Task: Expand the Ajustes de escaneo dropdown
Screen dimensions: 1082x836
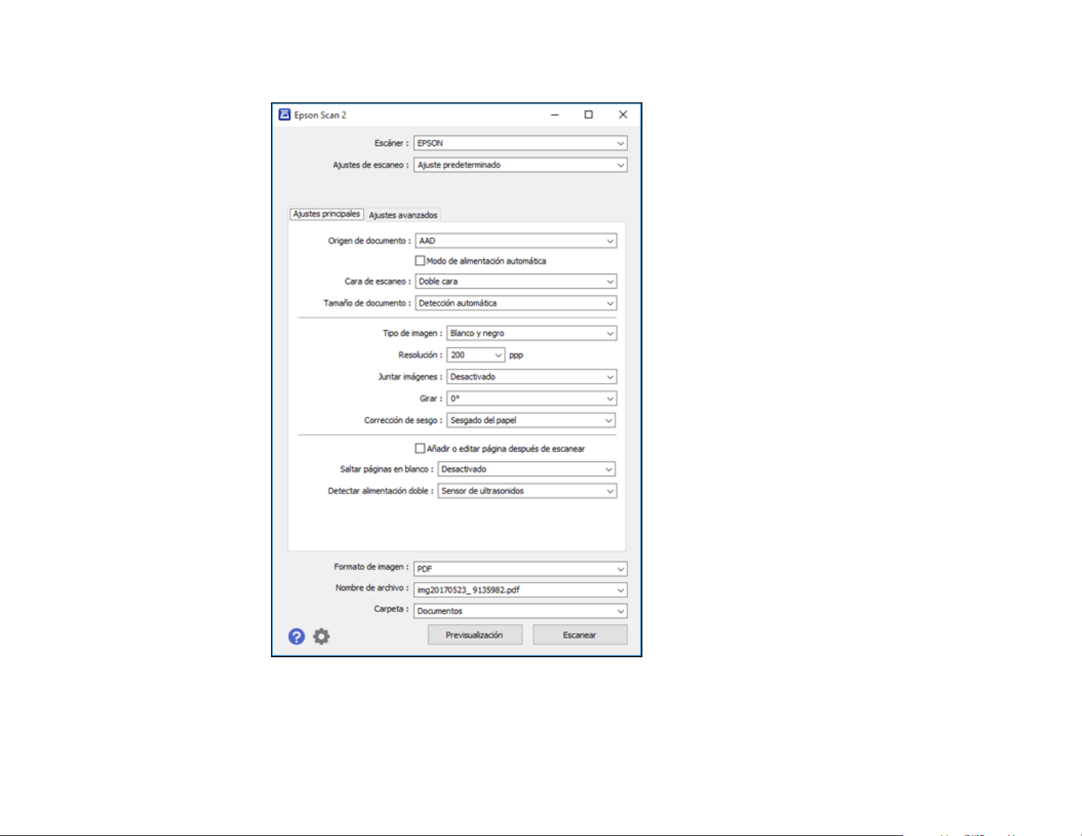Action: tap(520, 165)
